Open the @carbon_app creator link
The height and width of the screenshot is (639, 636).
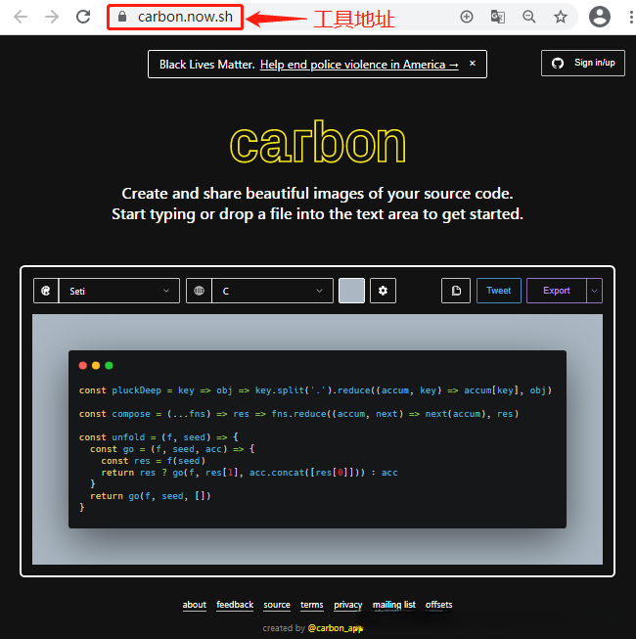point(336,628)
